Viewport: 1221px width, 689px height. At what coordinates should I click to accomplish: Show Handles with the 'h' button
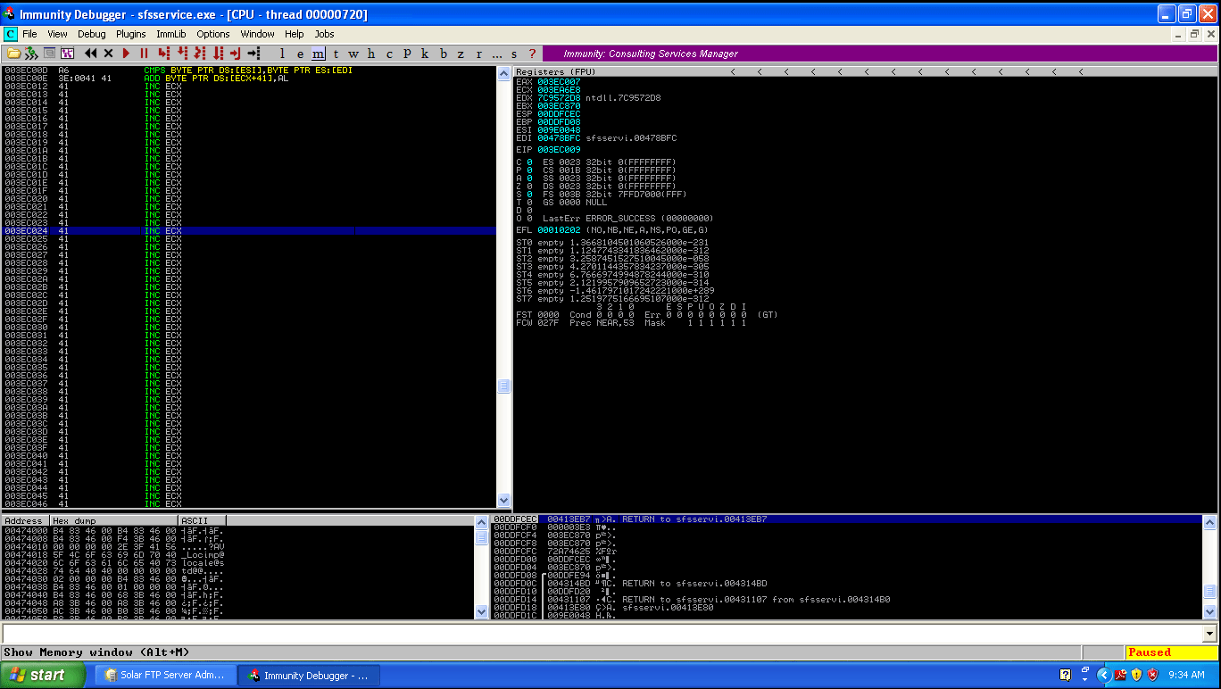pyautogui.click(x=371, y=54)
